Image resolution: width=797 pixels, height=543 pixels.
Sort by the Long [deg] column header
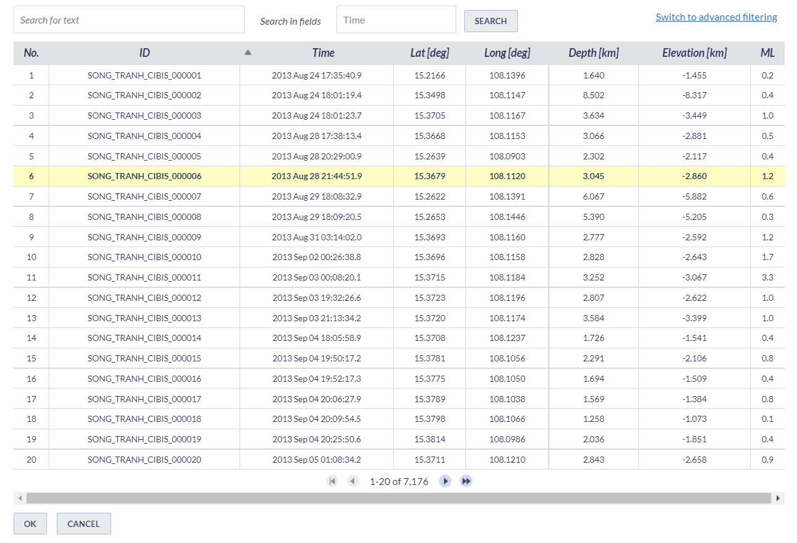(507, 53)
